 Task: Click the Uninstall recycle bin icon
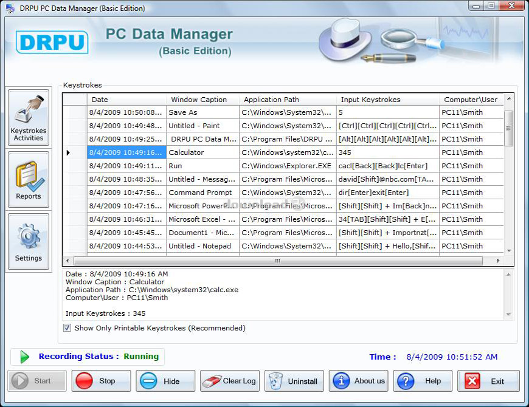coord(275,381)
